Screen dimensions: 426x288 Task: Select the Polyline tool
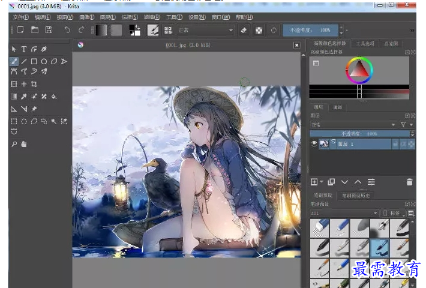tap(64, 61)
